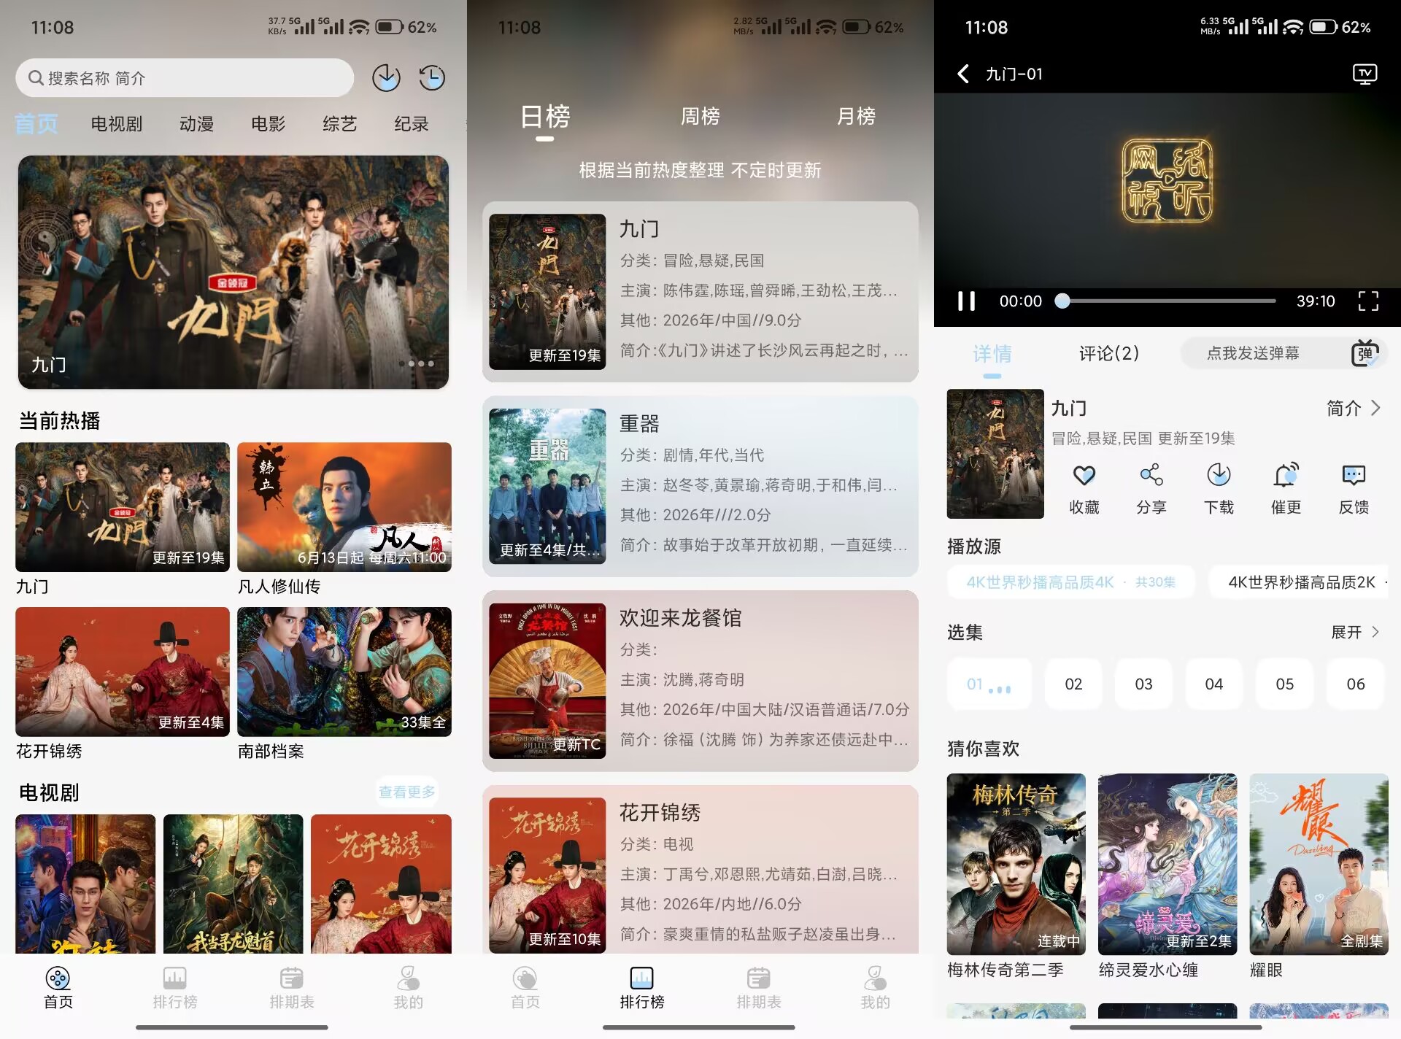The width and height of the screenshot is (1401, 1039).
Task: Switch to the 周榜 weekly ranking tab
Action: pyautogui.click(x=700, y=116)
